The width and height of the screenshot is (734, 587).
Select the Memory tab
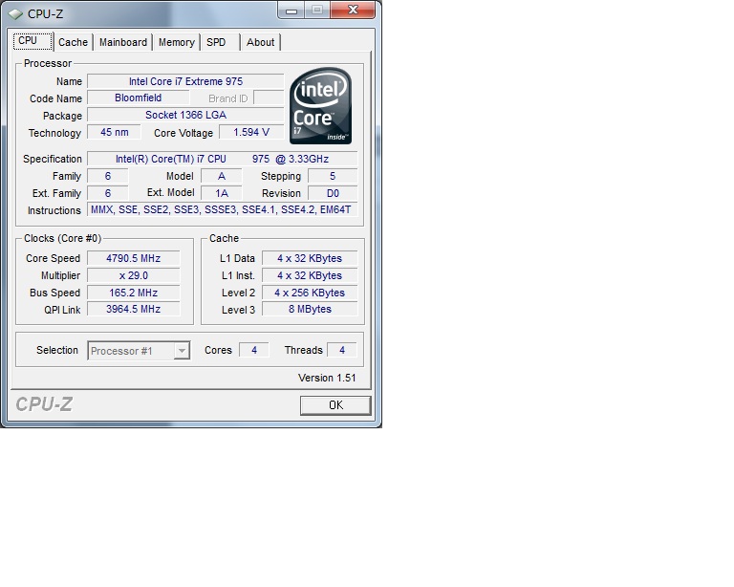click(x=177, y=42)
